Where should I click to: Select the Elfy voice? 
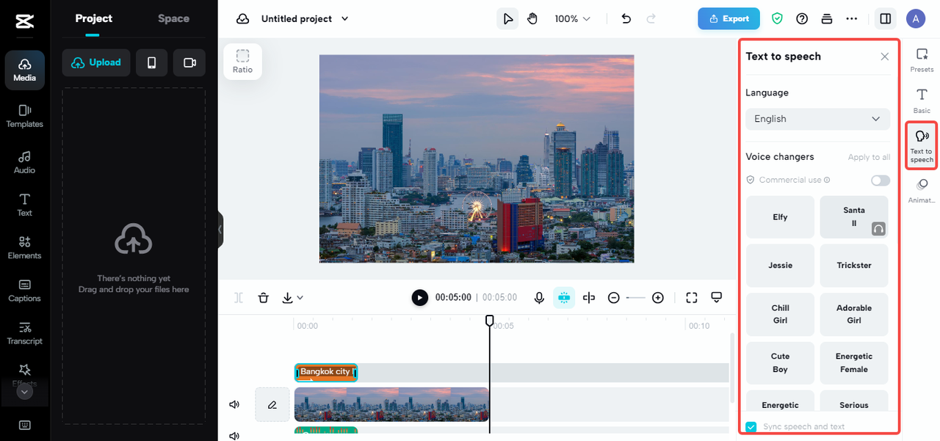tap(780, 217)
